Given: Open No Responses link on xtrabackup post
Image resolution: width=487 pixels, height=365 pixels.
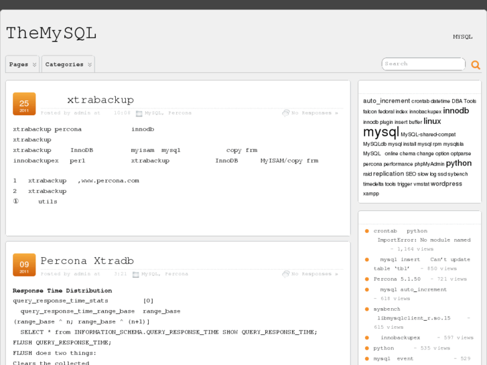Looking at the screenshot, I should click(x=314, y=113).
